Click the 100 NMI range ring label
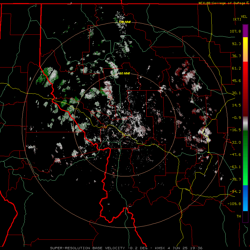Screen dimensions: 250x250 [125, 22]
